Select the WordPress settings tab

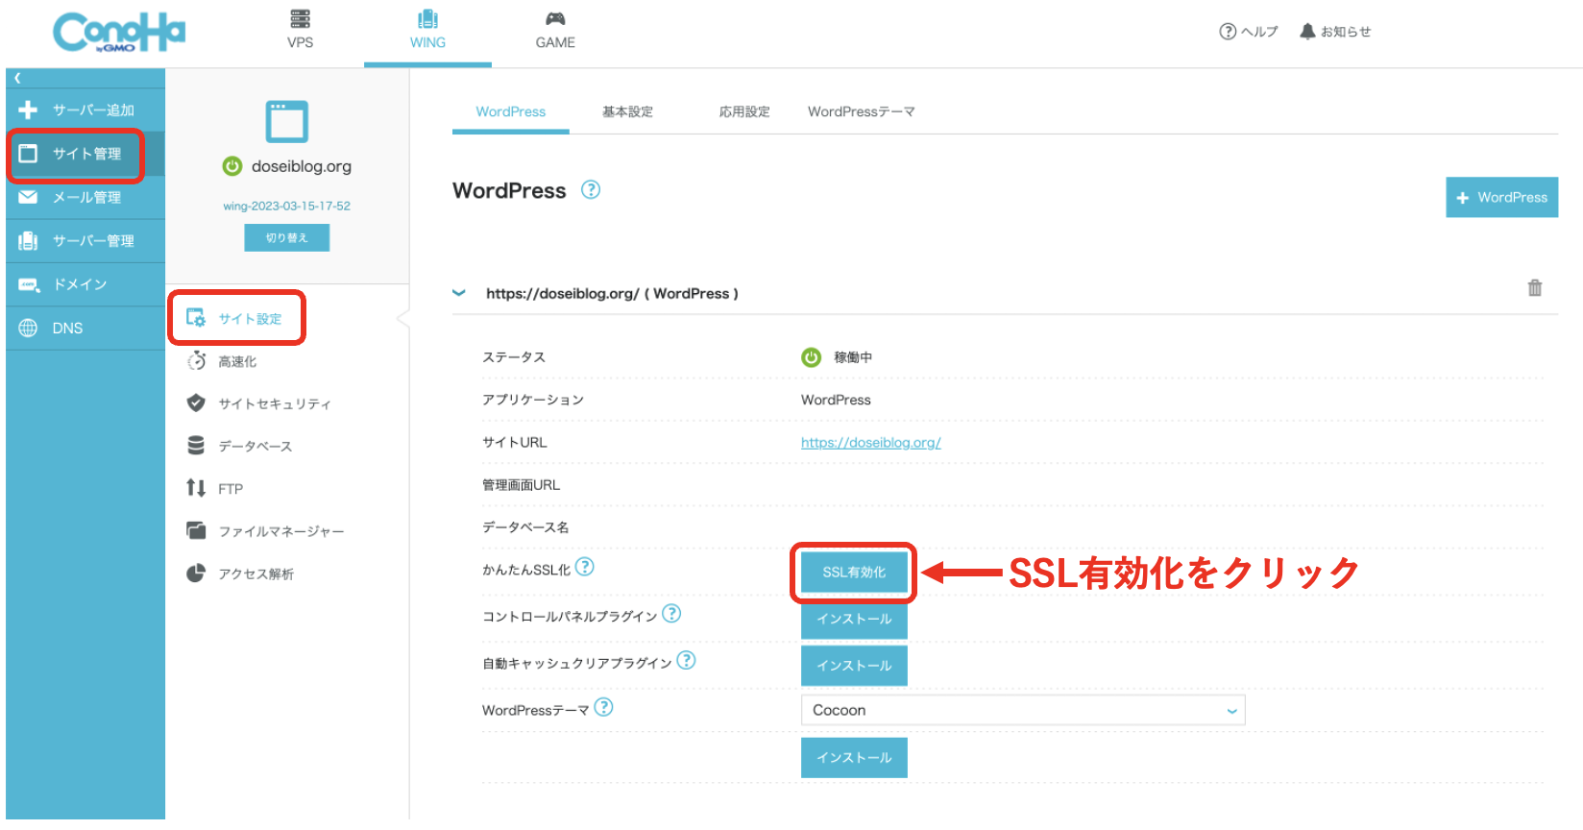511,111
